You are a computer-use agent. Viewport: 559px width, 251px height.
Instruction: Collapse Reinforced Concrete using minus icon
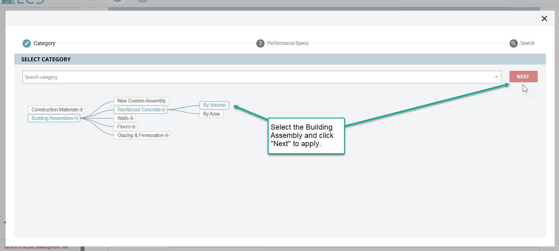pyautogui.click(x=164, y=110)
